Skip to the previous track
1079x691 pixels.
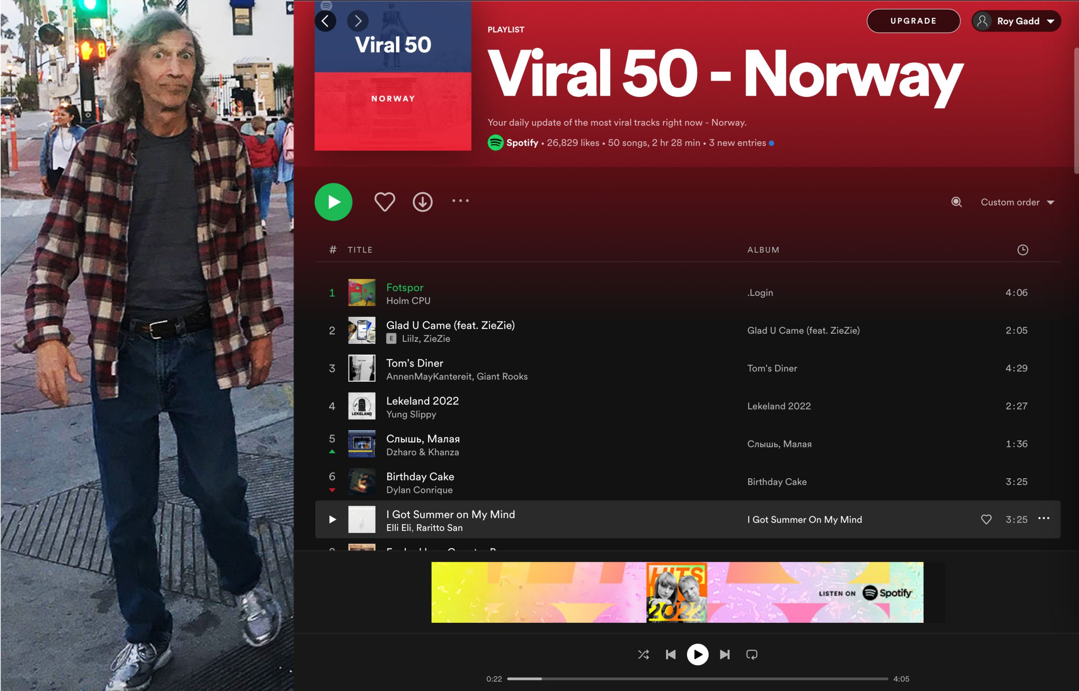pos(671,654)
